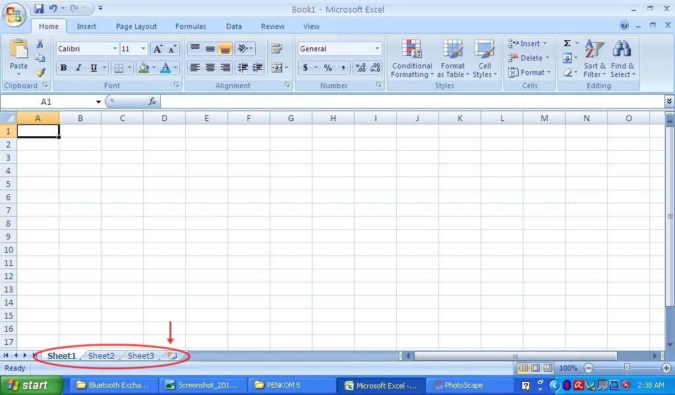675x395 pixels.
Task: Align text right
Action: (x=225, y=68)
